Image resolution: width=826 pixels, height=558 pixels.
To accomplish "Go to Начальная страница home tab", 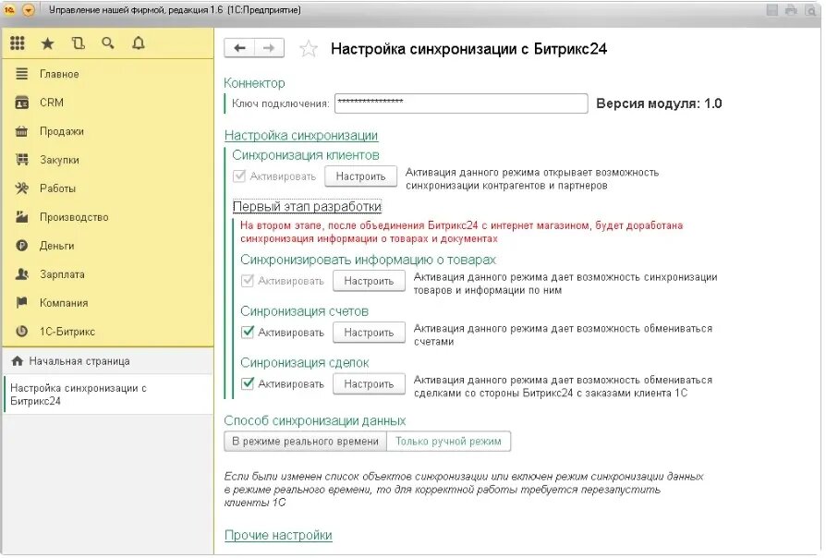I will point(79,361).
